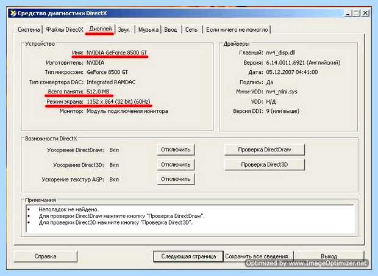Run the Проверка Direct3D test

click(265, 165)
